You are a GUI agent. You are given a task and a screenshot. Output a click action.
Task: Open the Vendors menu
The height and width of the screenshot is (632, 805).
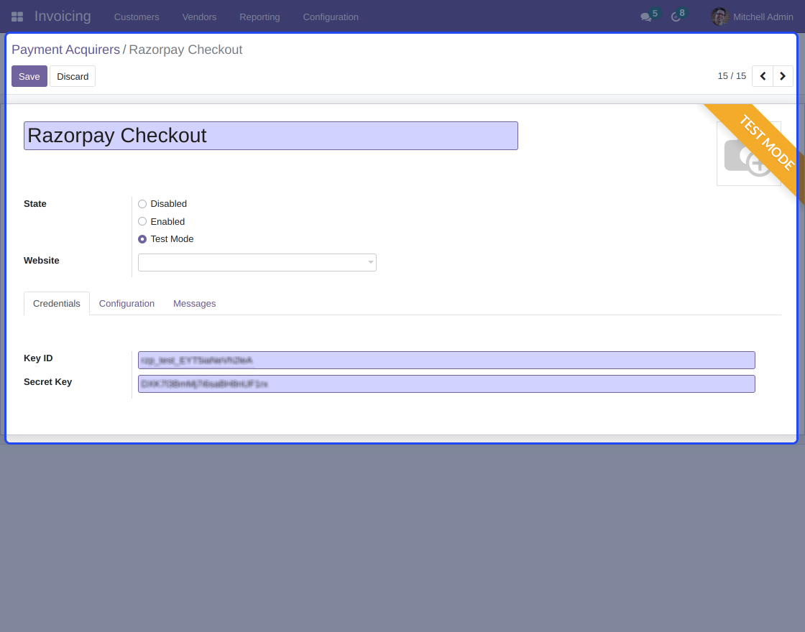(x=199, y=17)
